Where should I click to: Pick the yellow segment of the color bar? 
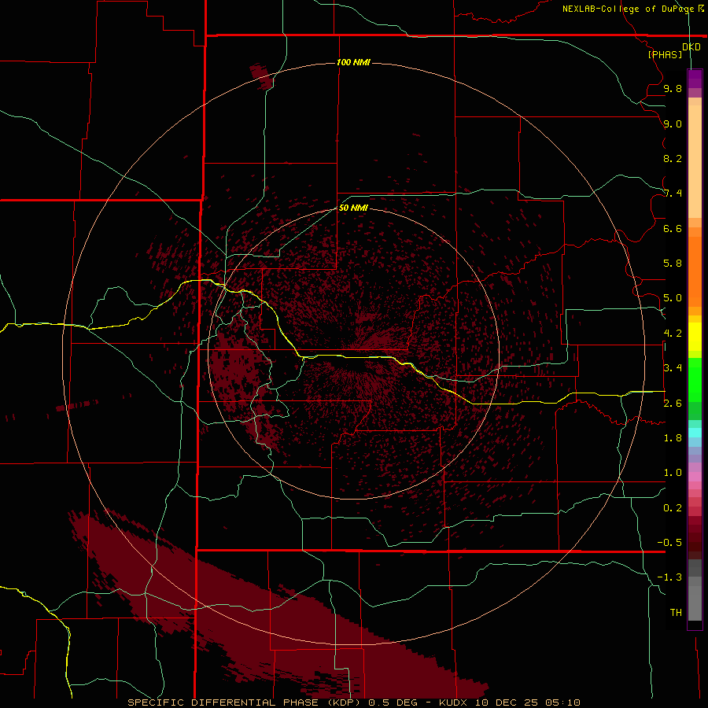[x=695, y=337]
